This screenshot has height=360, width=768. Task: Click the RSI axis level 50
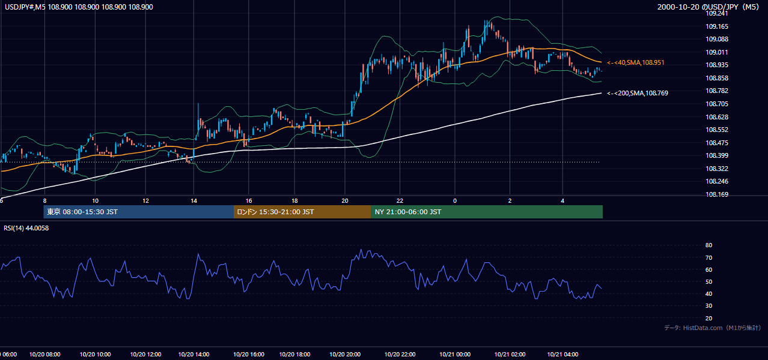[x=709, y=281]
